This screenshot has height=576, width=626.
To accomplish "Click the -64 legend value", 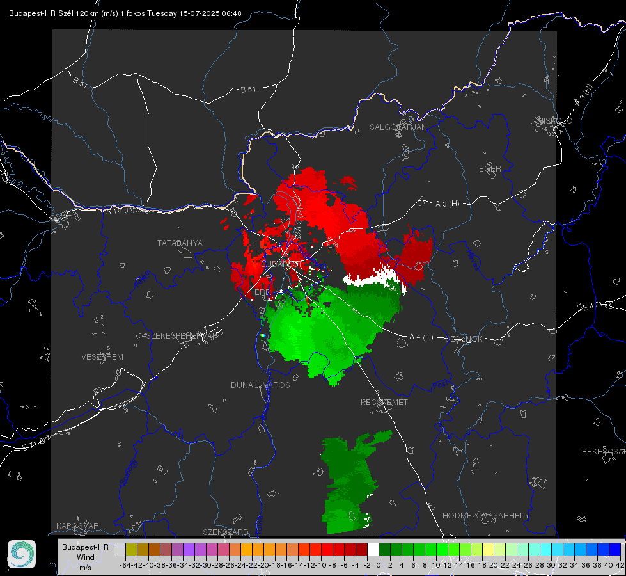I will tap(125, 565).
